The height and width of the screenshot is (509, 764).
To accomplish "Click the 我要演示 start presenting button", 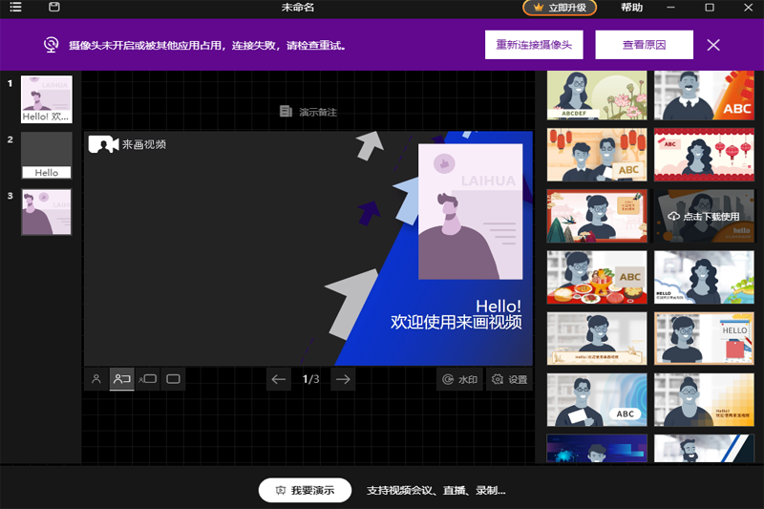I will coord(305,490).
